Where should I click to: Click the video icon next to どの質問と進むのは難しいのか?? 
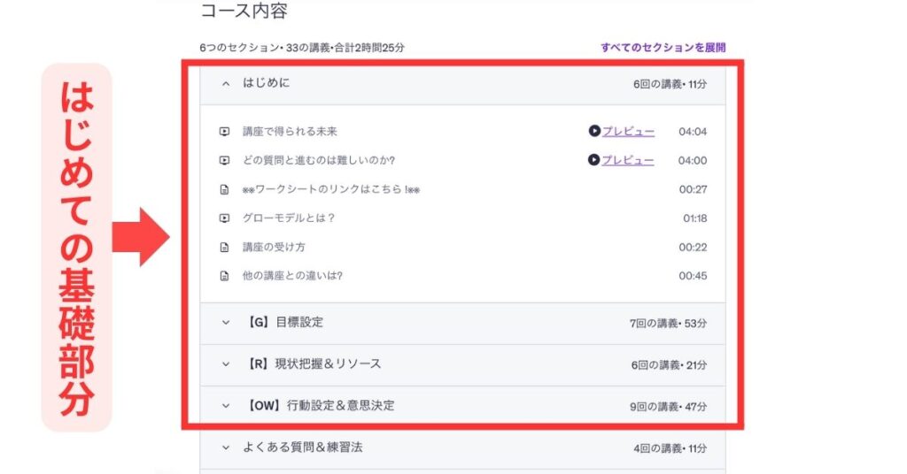point(224,160)
